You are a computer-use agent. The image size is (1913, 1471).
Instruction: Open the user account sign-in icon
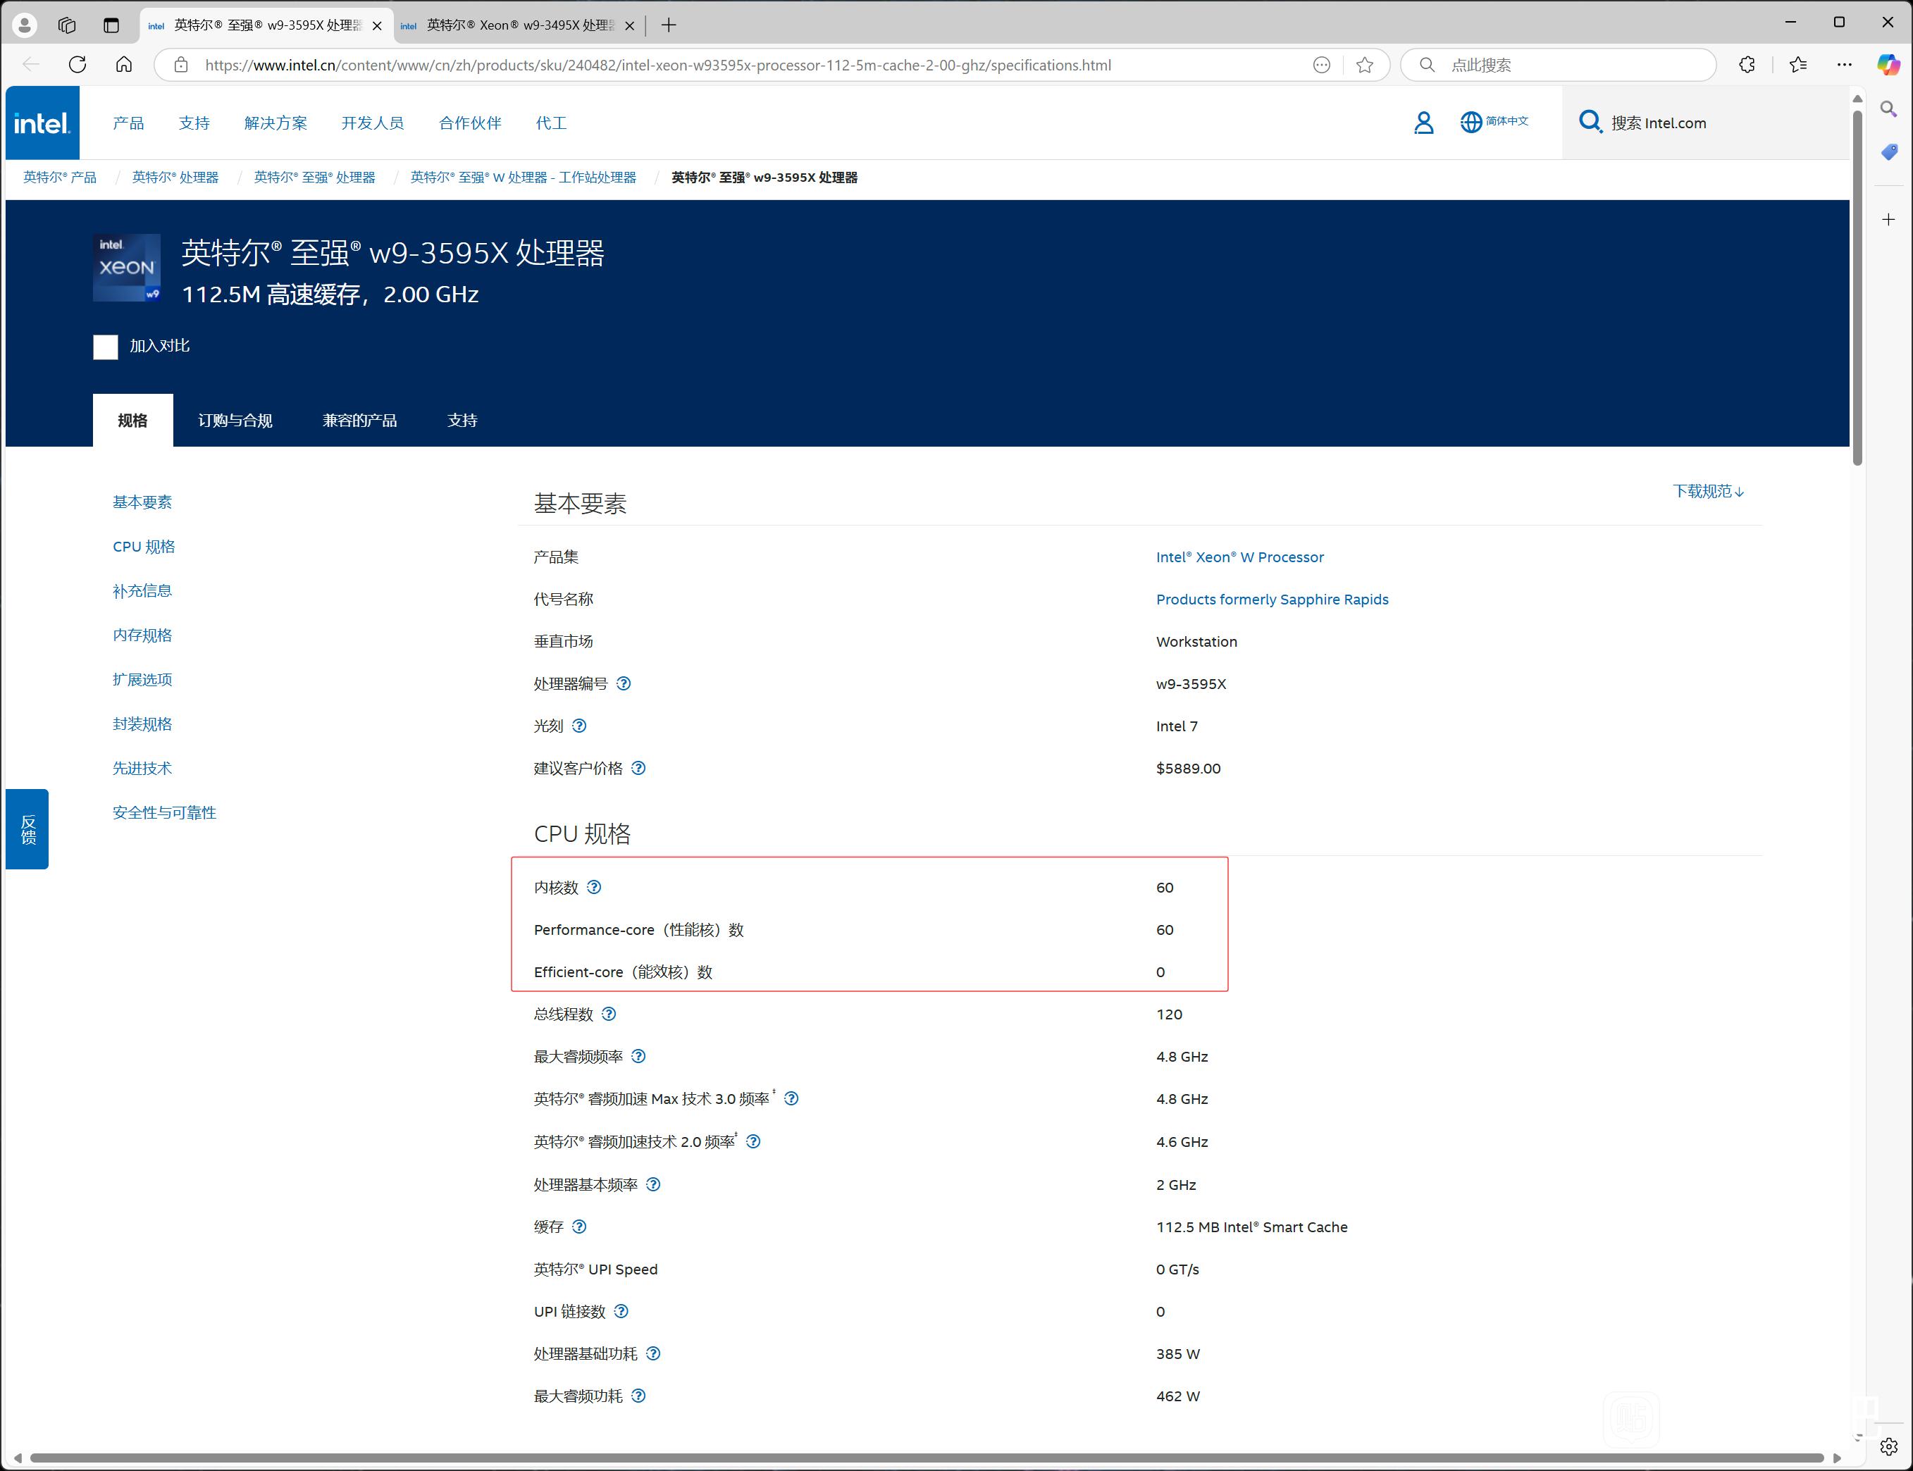[1423, 123]
